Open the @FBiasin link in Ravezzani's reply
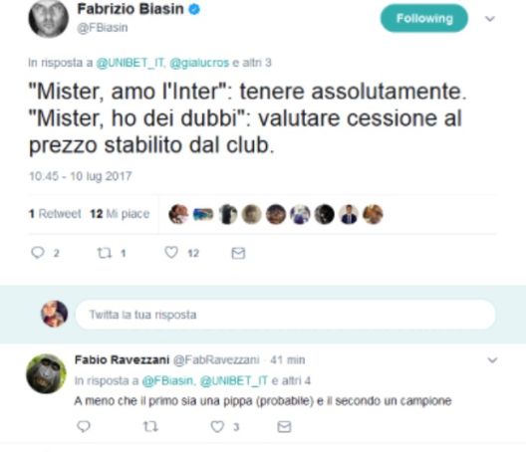 pyautogui.click(x=167, y=380)
